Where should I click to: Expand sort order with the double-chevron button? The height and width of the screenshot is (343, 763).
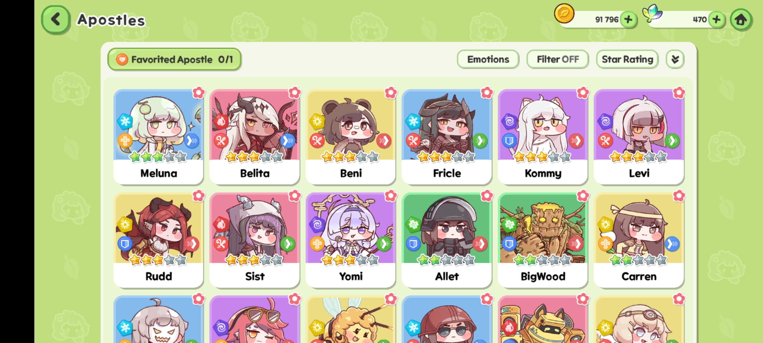pos(675,59)
